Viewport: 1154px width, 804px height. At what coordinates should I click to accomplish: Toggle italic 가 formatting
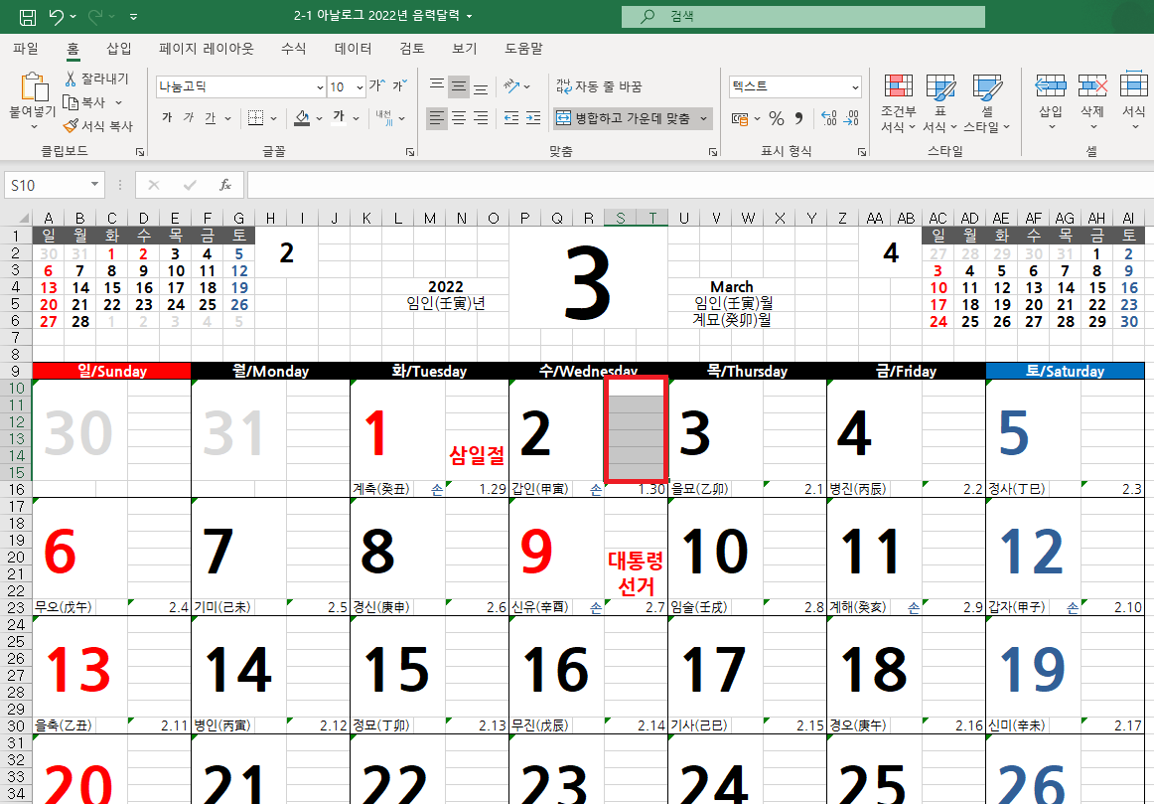(189, 118)
